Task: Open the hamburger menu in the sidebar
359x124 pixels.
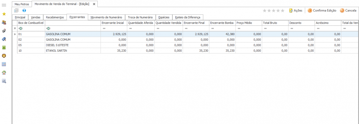Action: 4,5
